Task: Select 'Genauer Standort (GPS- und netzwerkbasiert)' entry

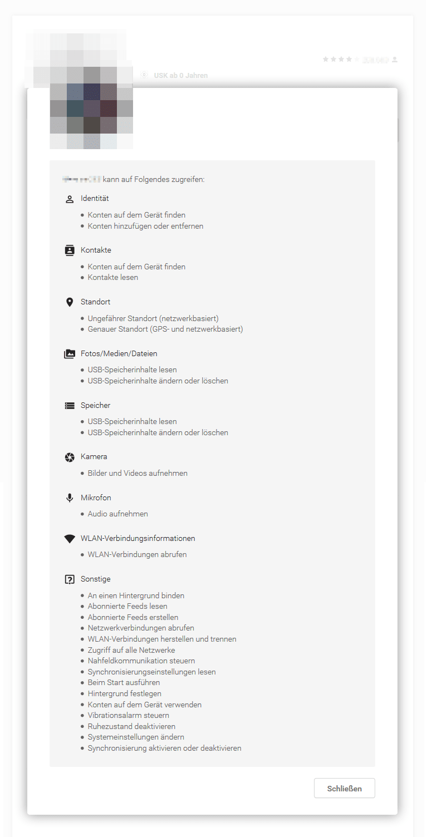Action: (x=165, y=329)
